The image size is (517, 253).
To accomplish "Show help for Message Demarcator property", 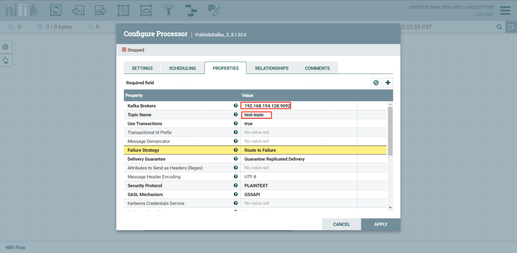I will pos(236,141).
